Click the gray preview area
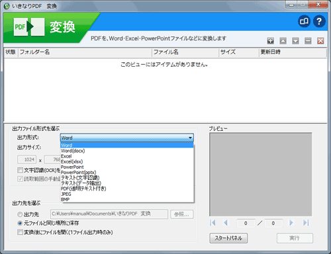The width and height of the screenshot is (331, 254). 261,175
